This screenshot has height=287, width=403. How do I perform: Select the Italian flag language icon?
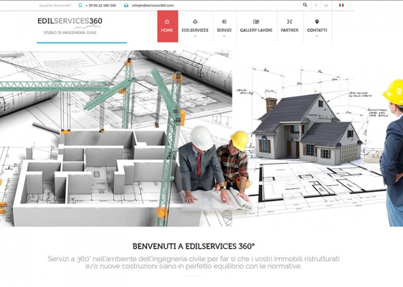coord(341,5)
